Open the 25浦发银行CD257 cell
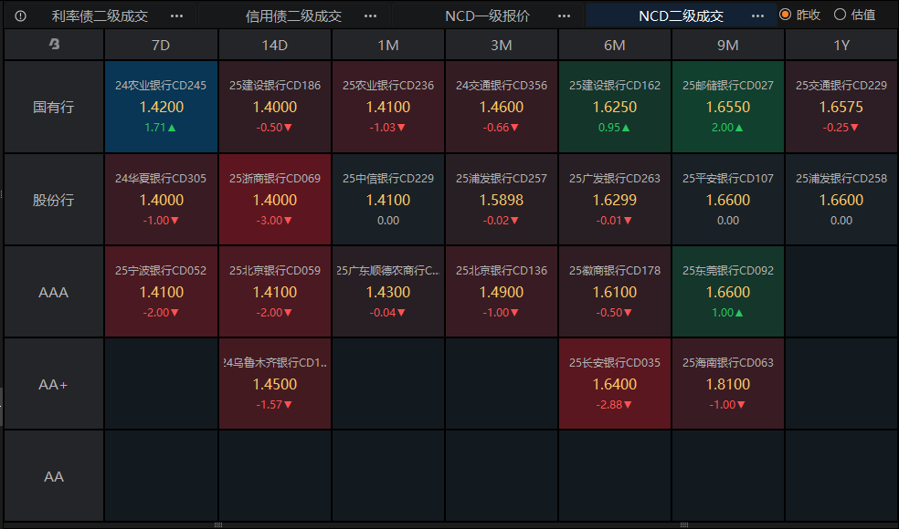899x529 pixels. click(x=501, y=199)
